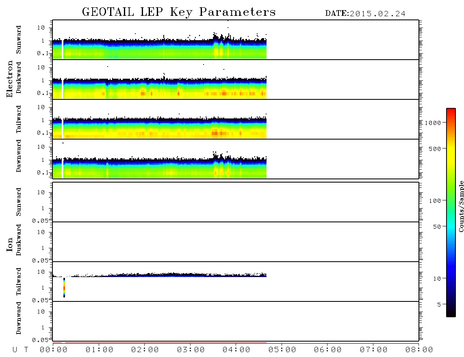Click the 5 colorbar tick label
The image size is (464, 357).
(439, 305)
